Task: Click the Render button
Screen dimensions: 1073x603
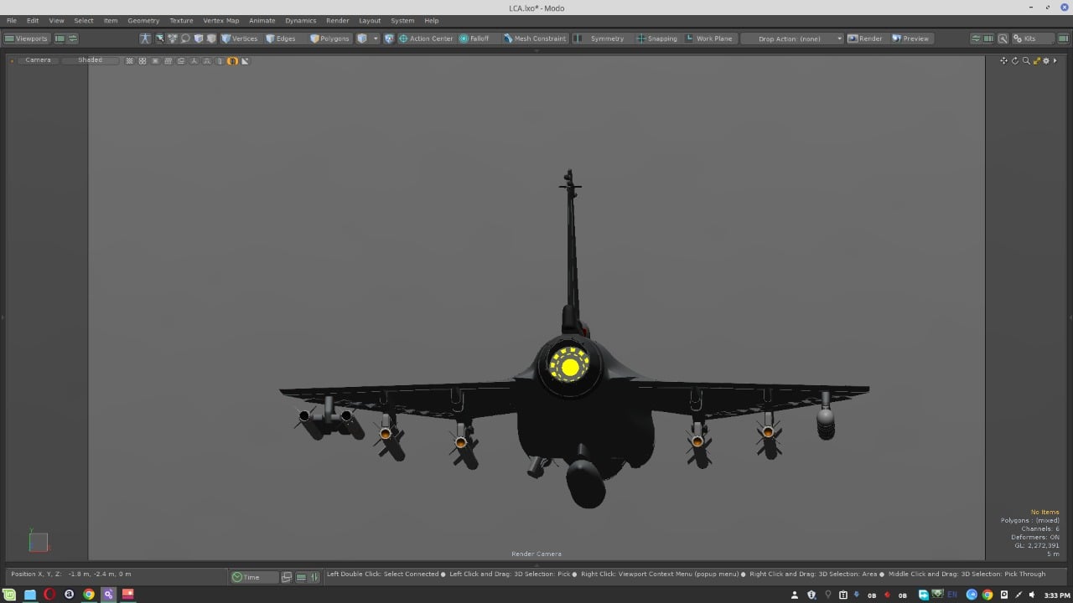Action: pyautogui.click(x=865, y=39)
